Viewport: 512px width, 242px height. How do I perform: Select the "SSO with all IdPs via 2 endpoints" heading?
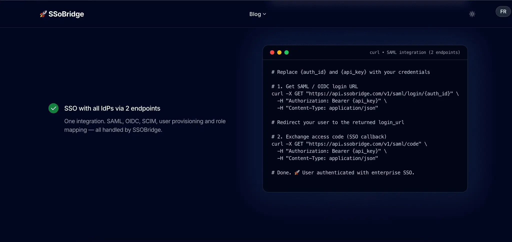pos(112,108)
